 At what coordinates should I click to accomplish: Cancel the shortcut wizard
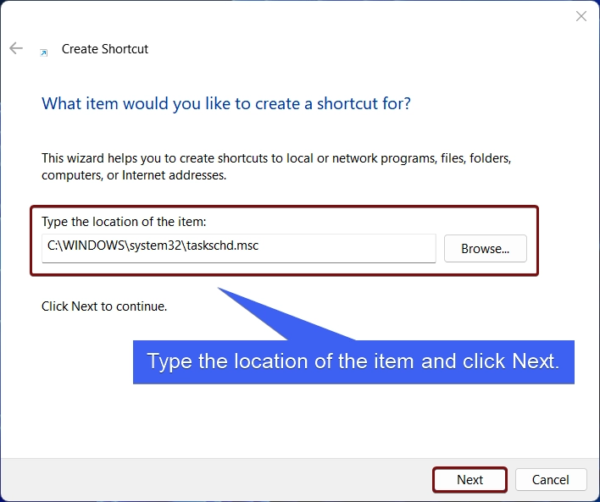(x=551, y=479)
